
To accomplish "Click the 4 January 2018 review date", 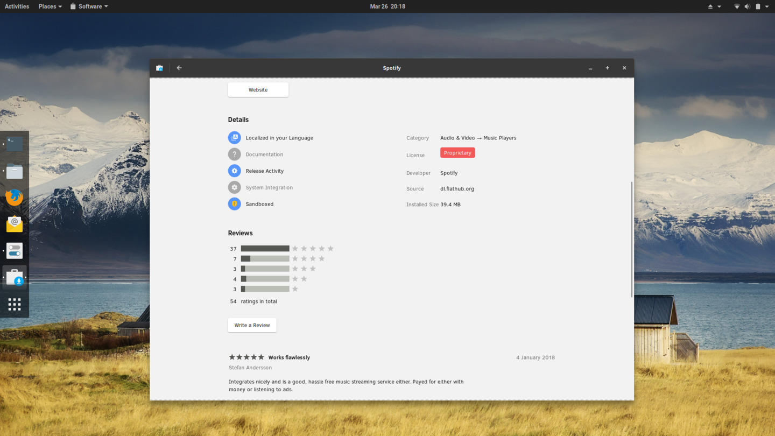I will click(x=536, y=357).
